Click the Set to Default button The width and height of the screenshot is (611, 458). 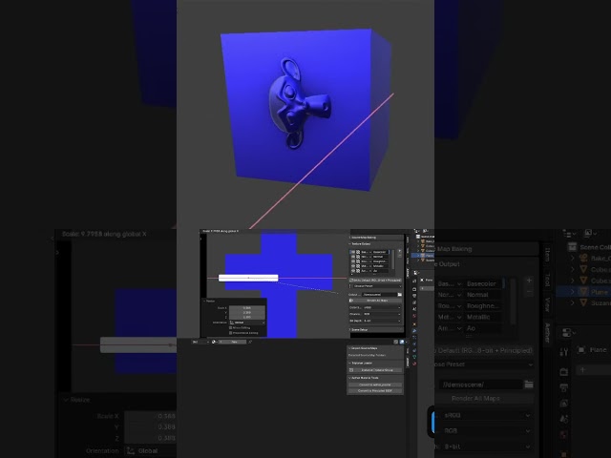(375, 281)
